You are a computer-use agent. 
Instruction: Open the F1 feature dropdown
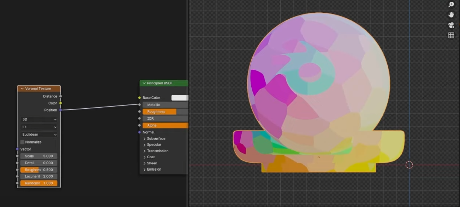[39, 127]
